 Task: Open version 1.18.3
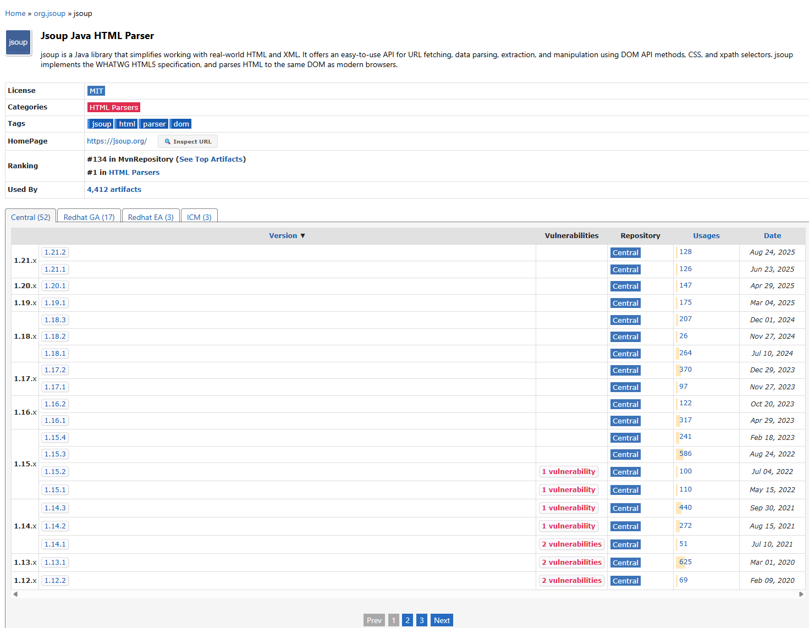pyautogui.click(x=55, y=320)
